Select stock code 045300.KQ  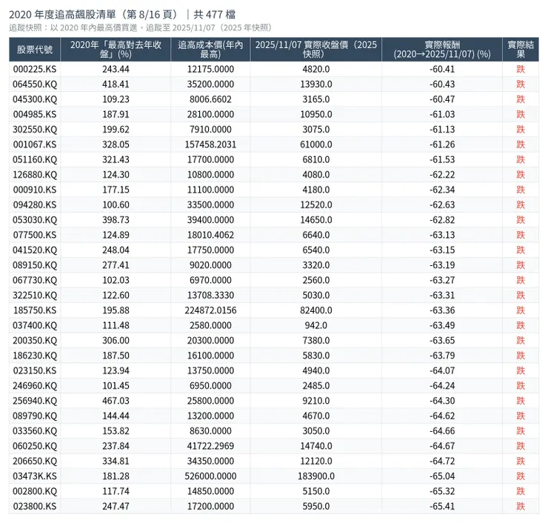point(35,99)
